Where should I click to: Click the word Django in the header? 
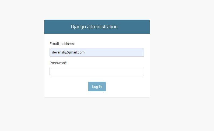click(78, 27)
